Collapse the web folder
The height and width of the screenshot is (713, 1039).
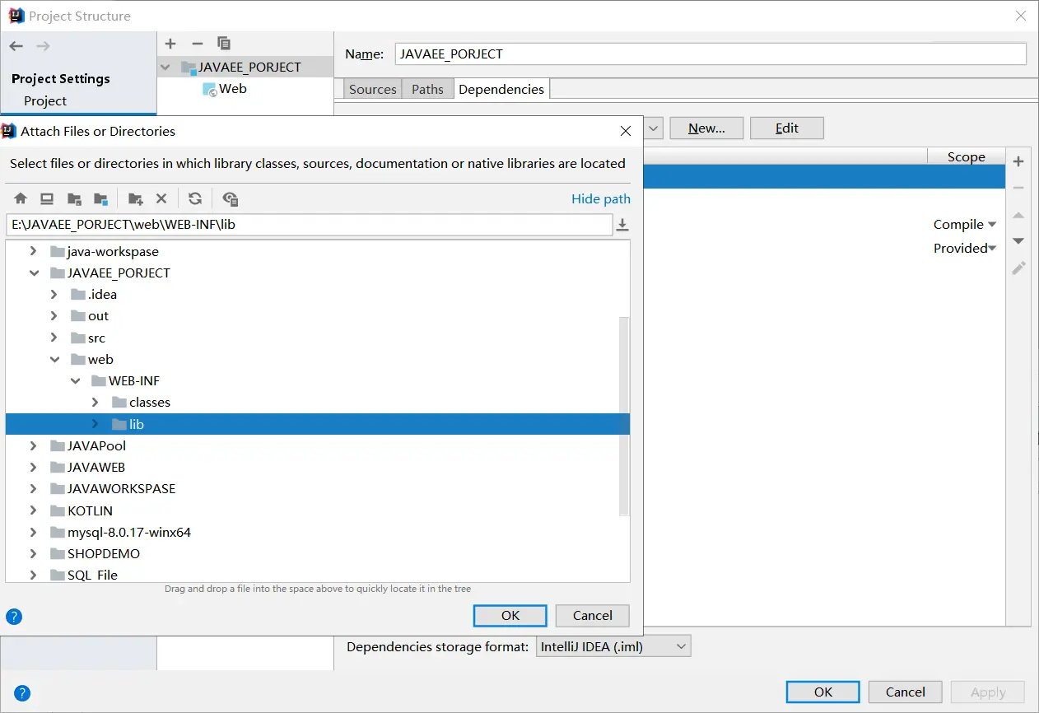(x=54, y=359)
